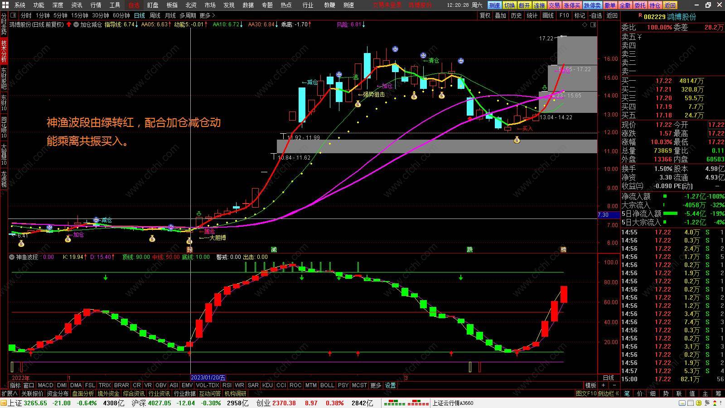The image size is (725, 408).
Task: Switch to the 60分钟 period
Action: [121, 15]
